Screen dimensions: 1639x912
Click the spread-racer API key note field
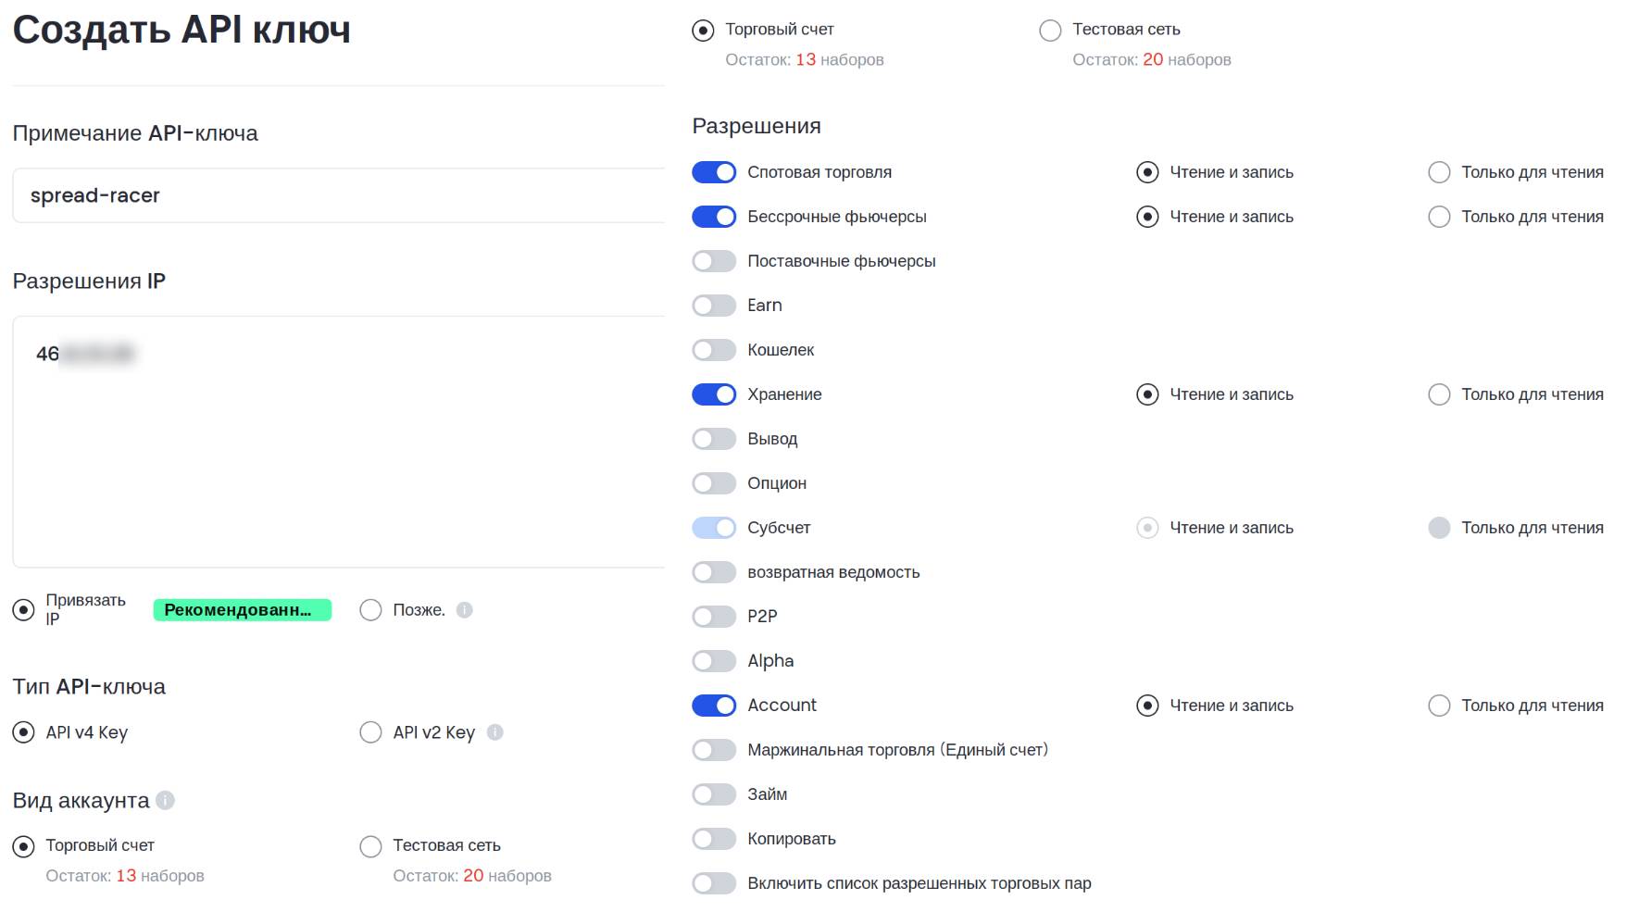pos(339,195)
